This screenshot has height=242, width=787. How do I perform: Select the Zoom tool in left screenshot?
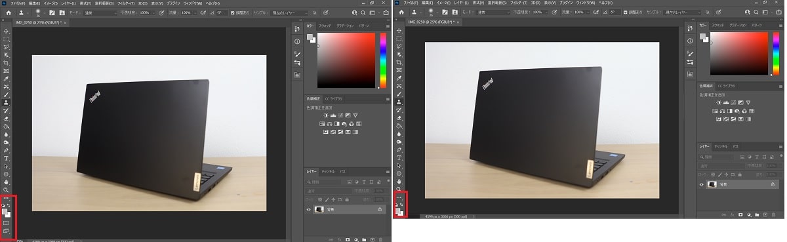click(6, 190)
